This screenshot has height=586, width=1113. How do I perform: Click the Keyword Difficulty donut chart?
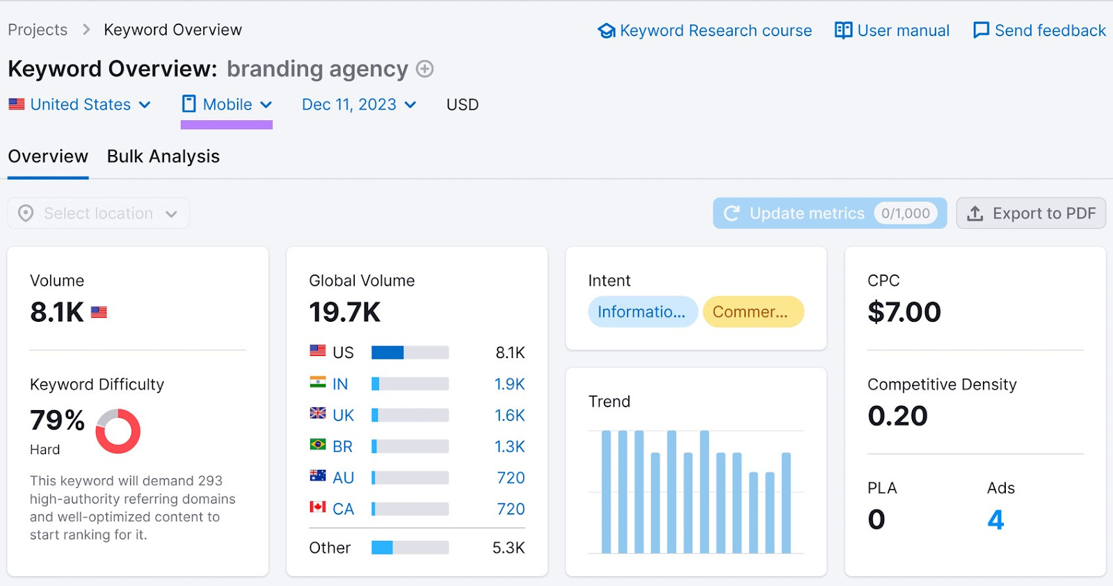tap(118, 431)
